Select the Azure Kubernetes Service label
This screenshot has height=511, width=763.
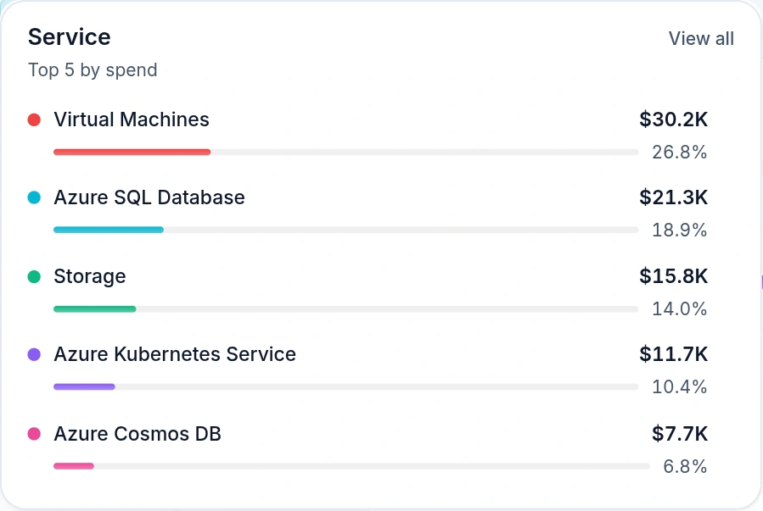175,354
